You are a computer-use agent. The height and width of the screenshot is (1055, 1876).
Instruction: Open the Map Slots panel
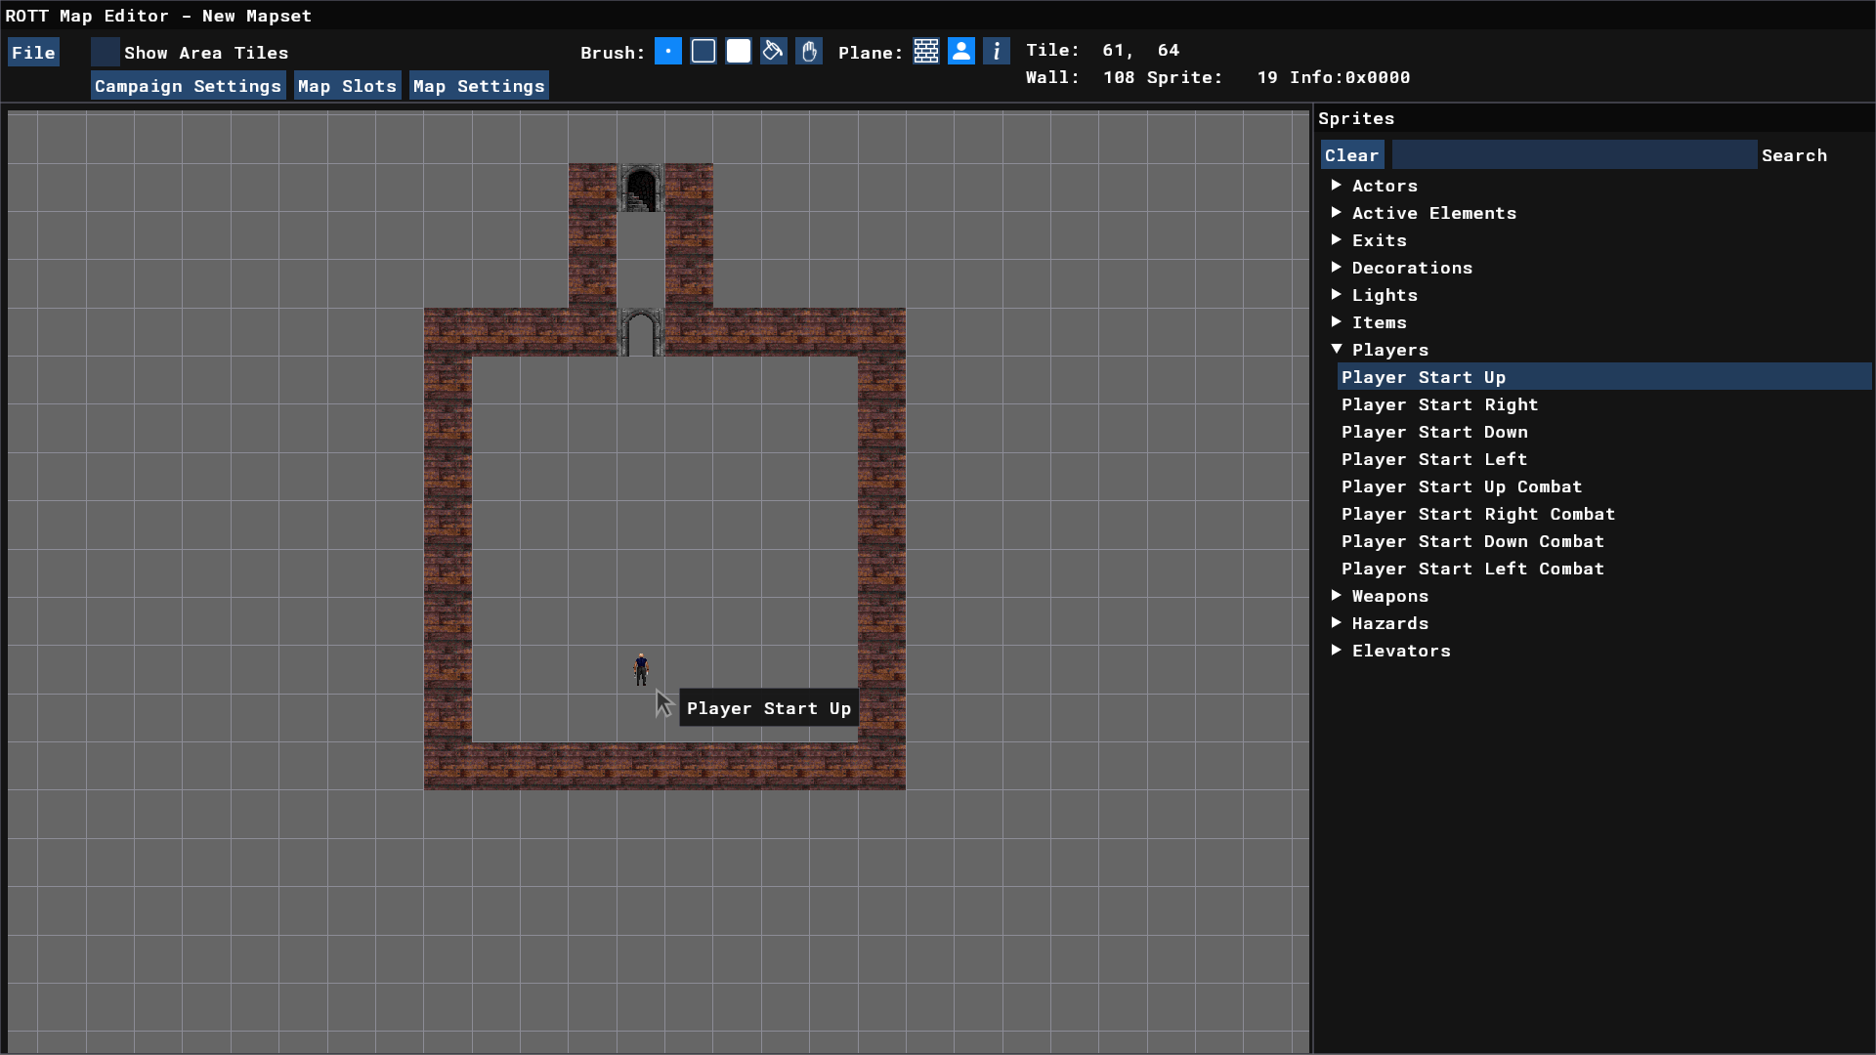[x=347, y=86]
